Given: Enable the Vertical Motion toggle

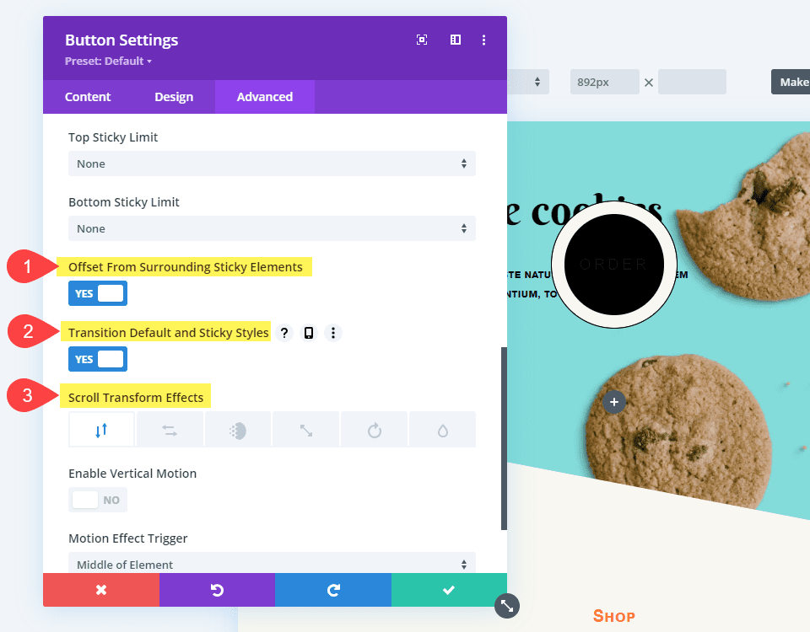Looking at the screenshot, I should click(x=98, y=500).
